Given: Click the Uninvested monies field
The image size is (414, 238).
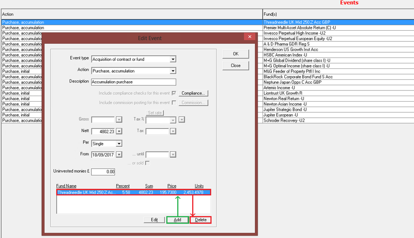Looking at the screenshot, I should click(103, 172).
